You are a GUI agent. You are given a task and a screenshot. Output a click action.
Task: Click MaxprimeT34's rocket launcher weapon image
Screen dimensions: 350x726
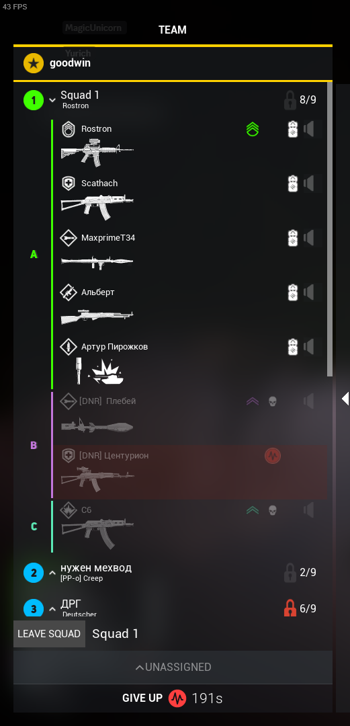(97, 261)
